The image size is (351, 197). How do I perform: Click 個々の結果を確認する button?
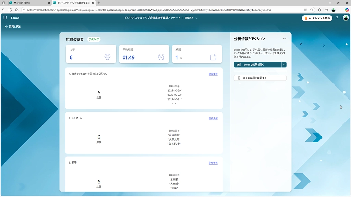[260, 78]
